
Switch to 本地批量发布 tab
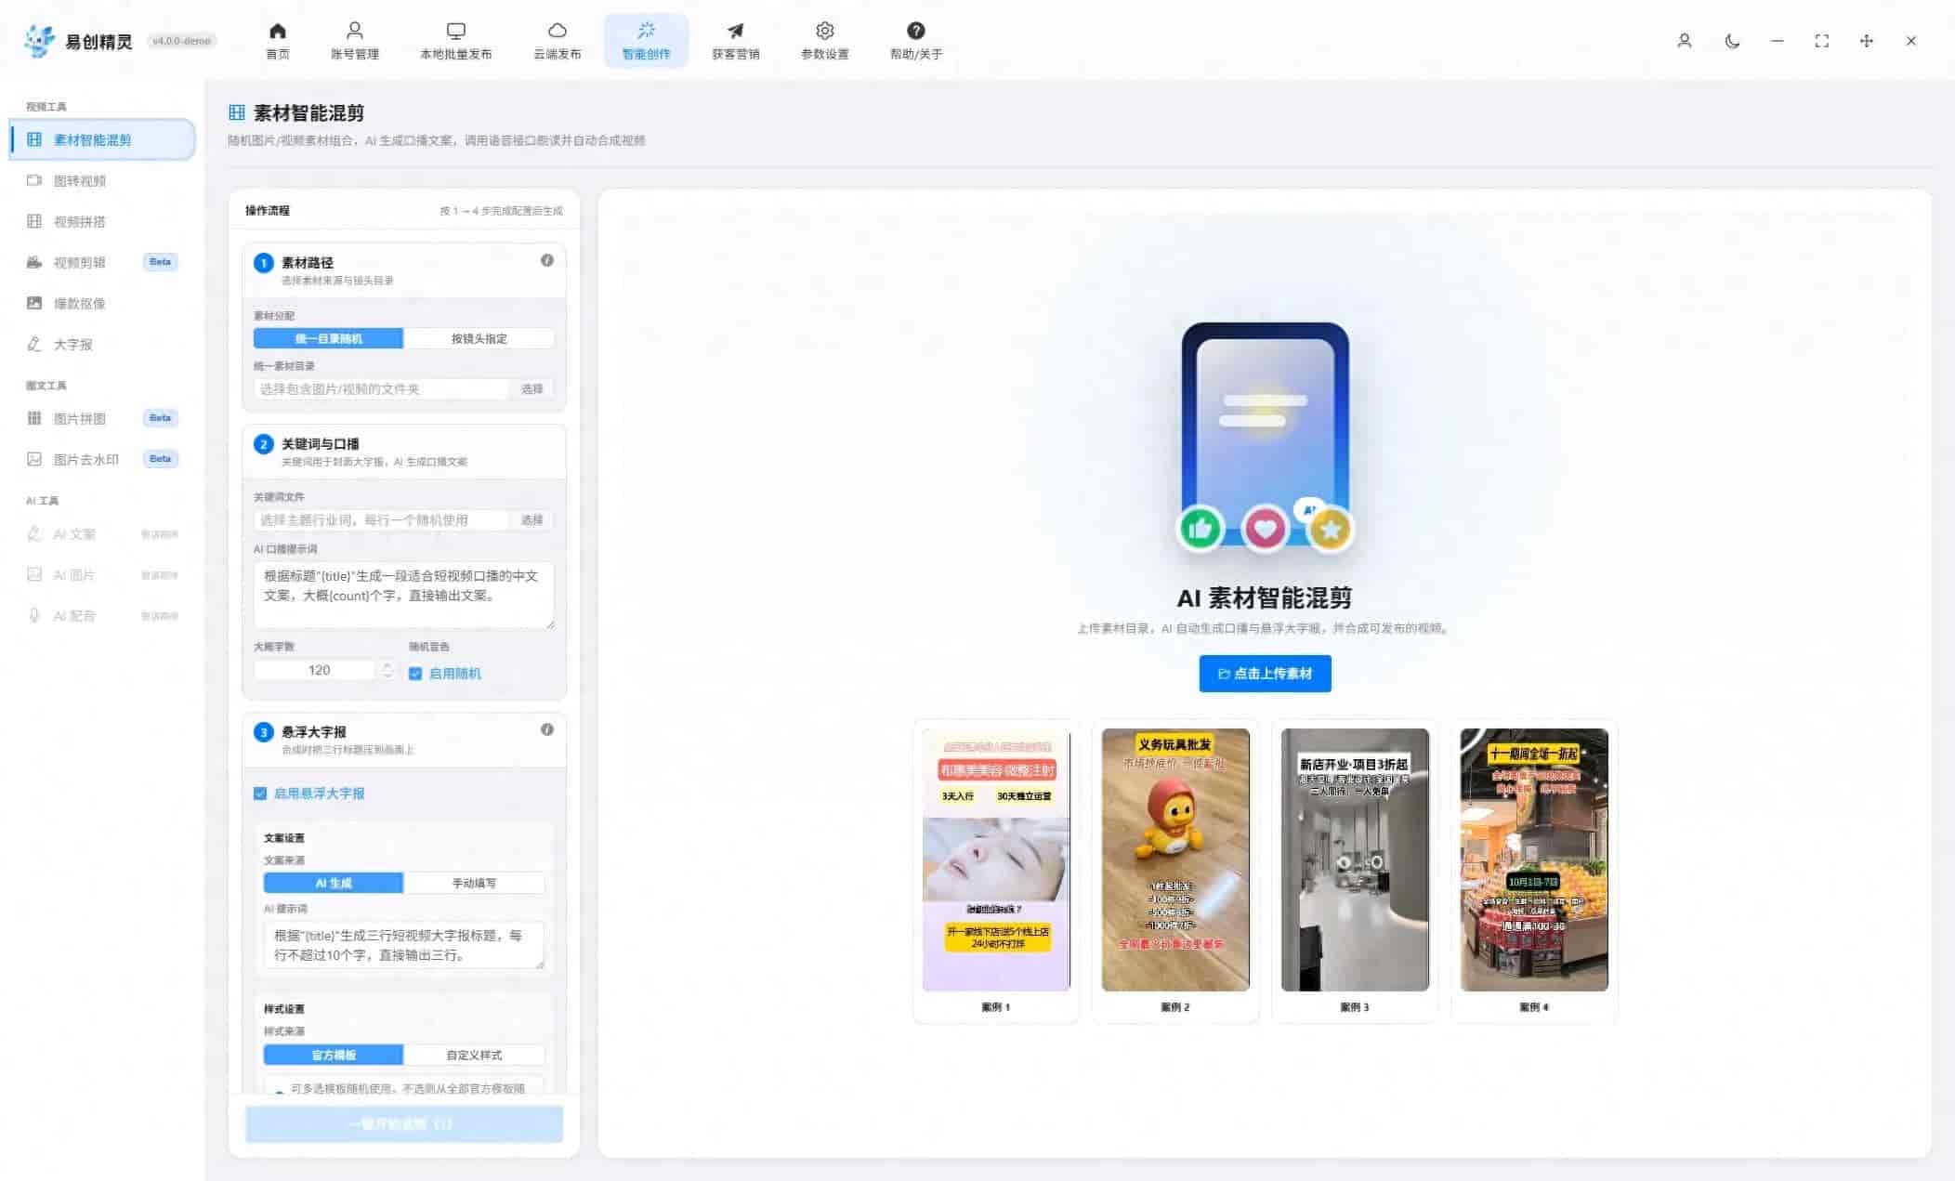tap(455, 42)
